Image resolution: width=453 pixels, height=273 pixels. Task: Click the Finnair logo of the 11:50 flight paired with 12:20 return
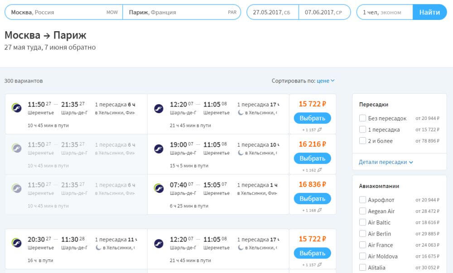pyautogui.click(x=16, y=108)
